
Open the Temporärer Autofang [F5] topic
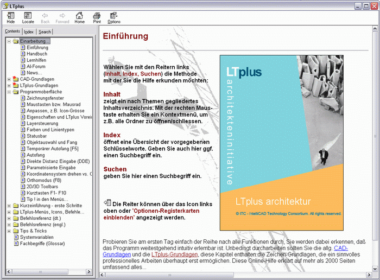tap(52, 149)
